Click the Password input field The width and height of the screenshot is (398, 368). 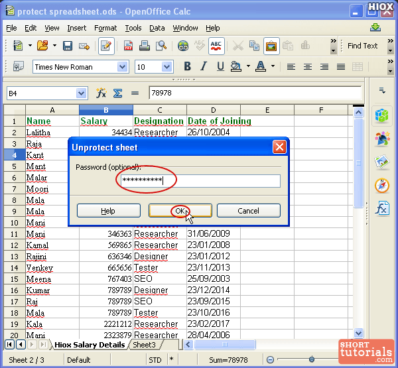tap(200, 181)
